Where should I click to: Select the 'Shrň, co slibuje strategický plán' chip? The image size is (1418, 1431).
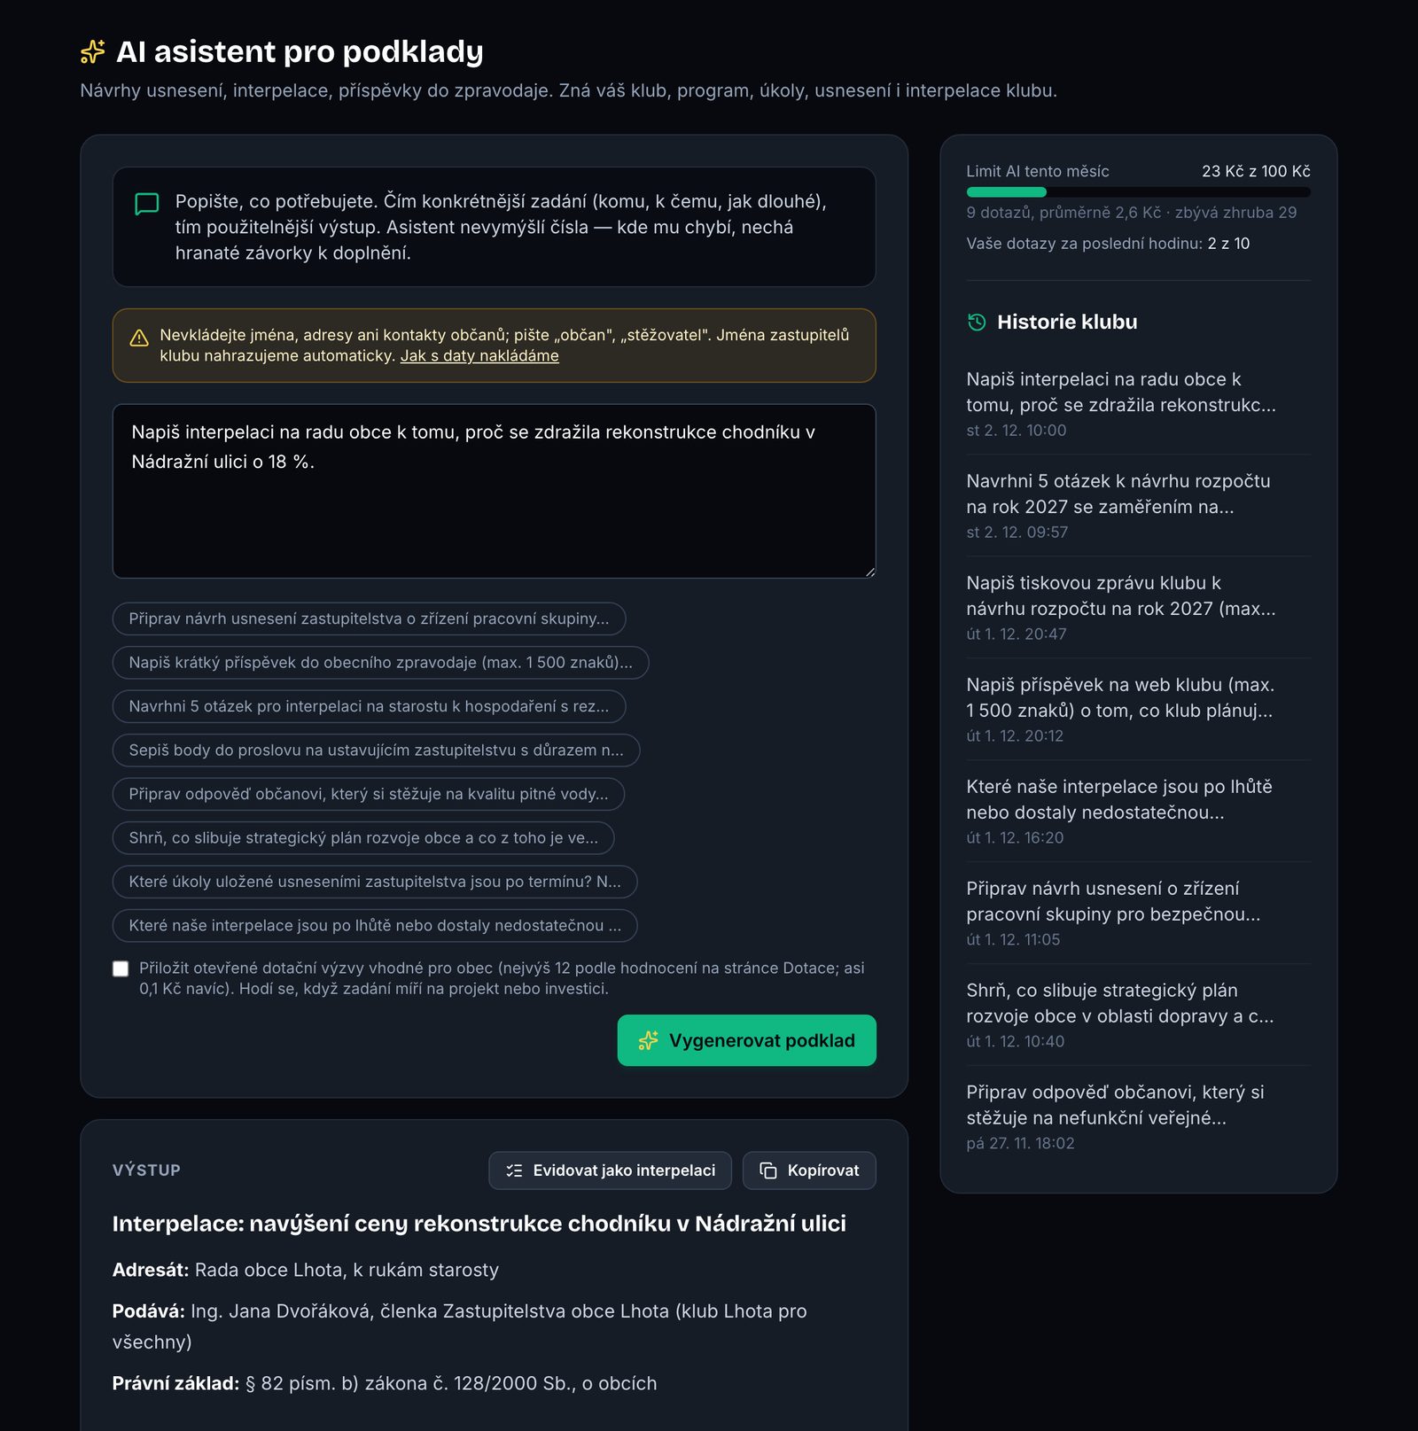pos(363,837)
